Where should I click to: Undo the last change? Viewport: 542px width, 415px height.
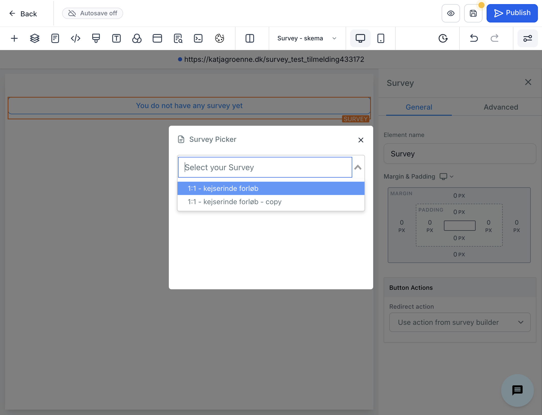474,38
